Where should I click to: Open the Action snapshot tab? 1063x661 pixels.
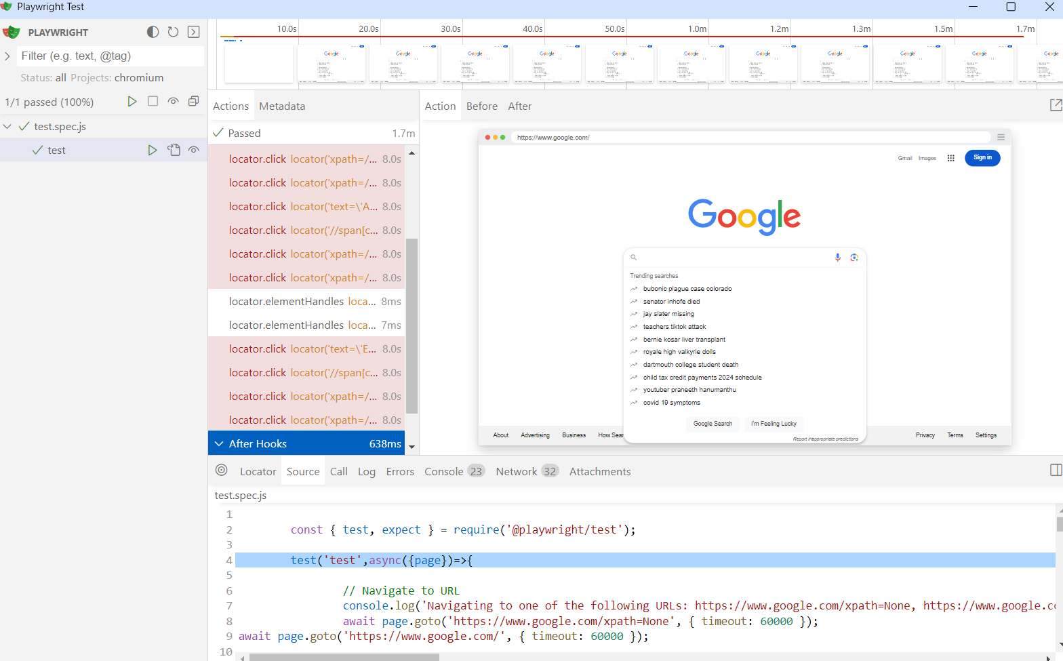(x=440, y=106)
